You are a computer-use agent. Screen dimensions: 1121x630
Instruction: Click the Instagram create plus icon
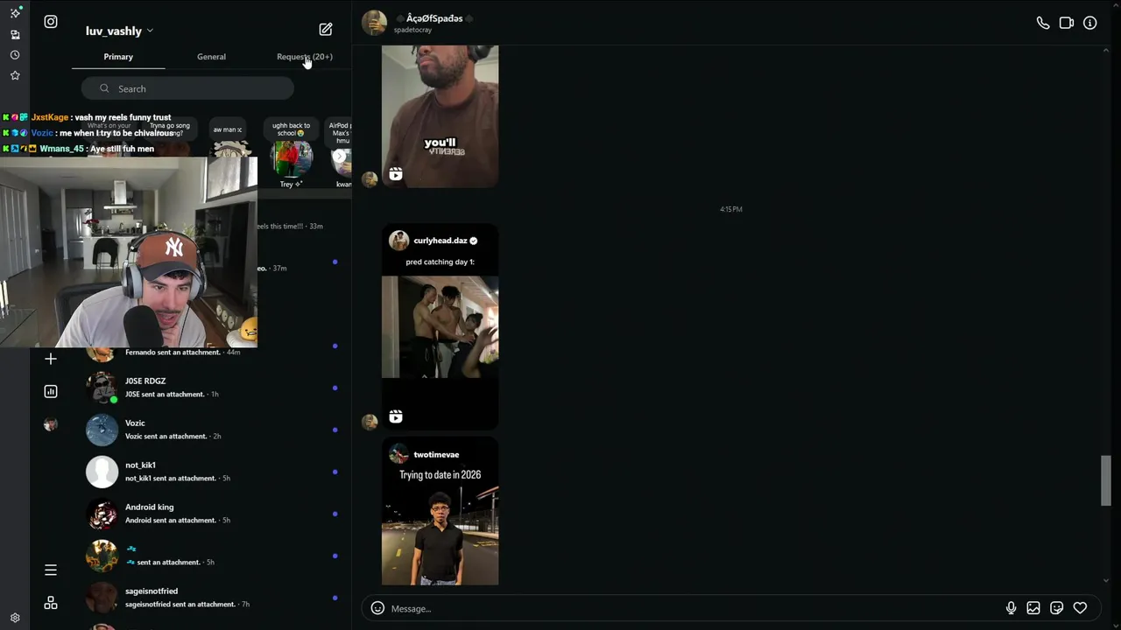click(x=51, y=359)
